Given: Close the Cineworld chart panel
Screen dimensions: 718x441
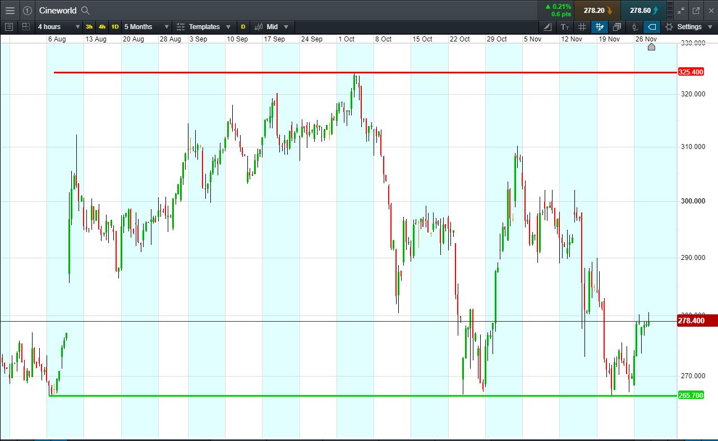Looking at the screenshot, I should [x=710, y=10].
